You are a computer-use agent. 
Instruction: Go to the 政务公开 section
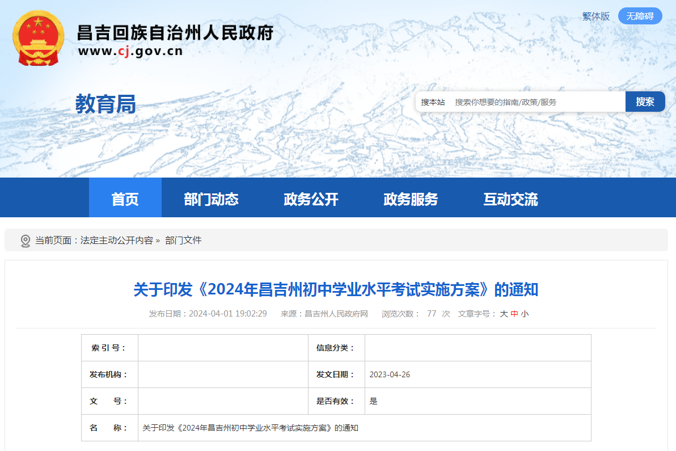[311, 199]
